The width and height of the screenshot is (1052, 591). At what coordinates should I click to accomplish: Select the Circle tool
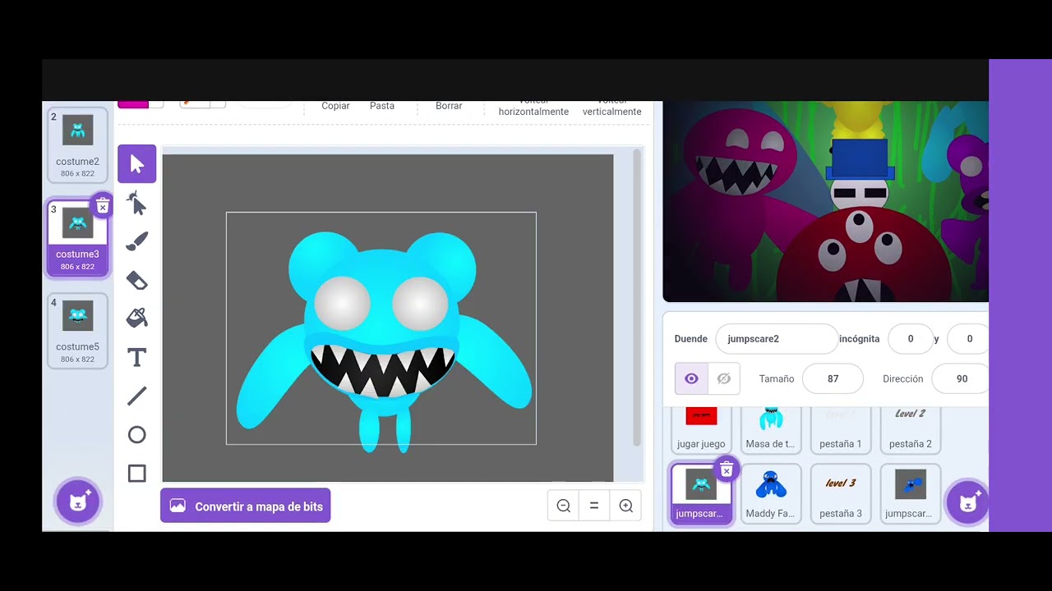(136, 434)
